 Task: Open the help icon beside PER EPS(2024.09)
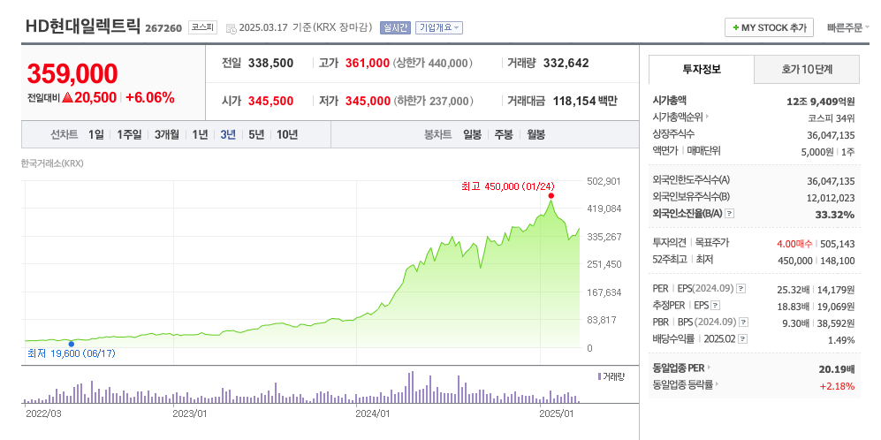tap(741, 289)
